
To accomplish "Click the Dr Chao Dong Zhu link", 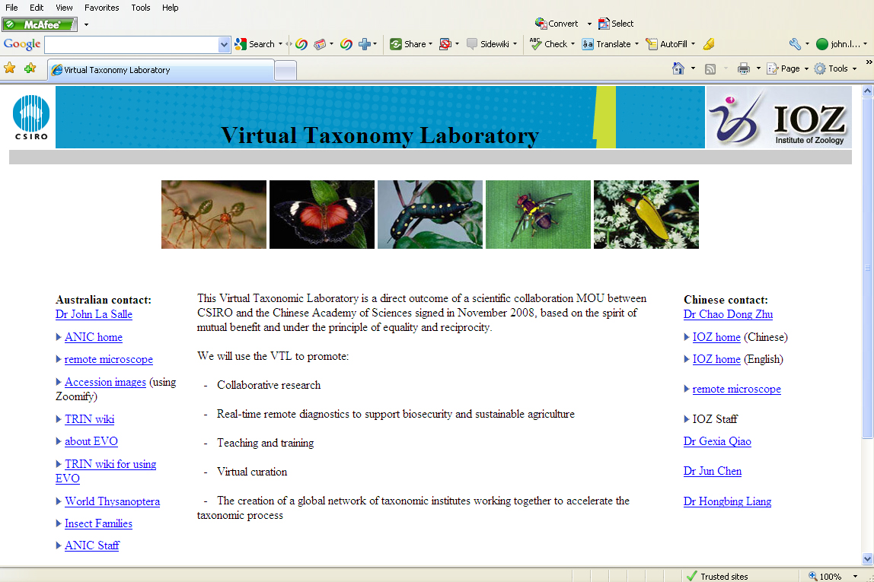I will click(x=728, y=314).
